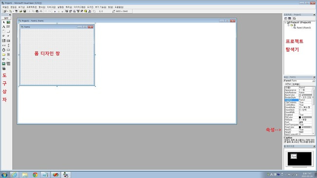Collapse the 폼 folder in project explorer
This screenshot has width=317, height=178.
click(289, 25)
